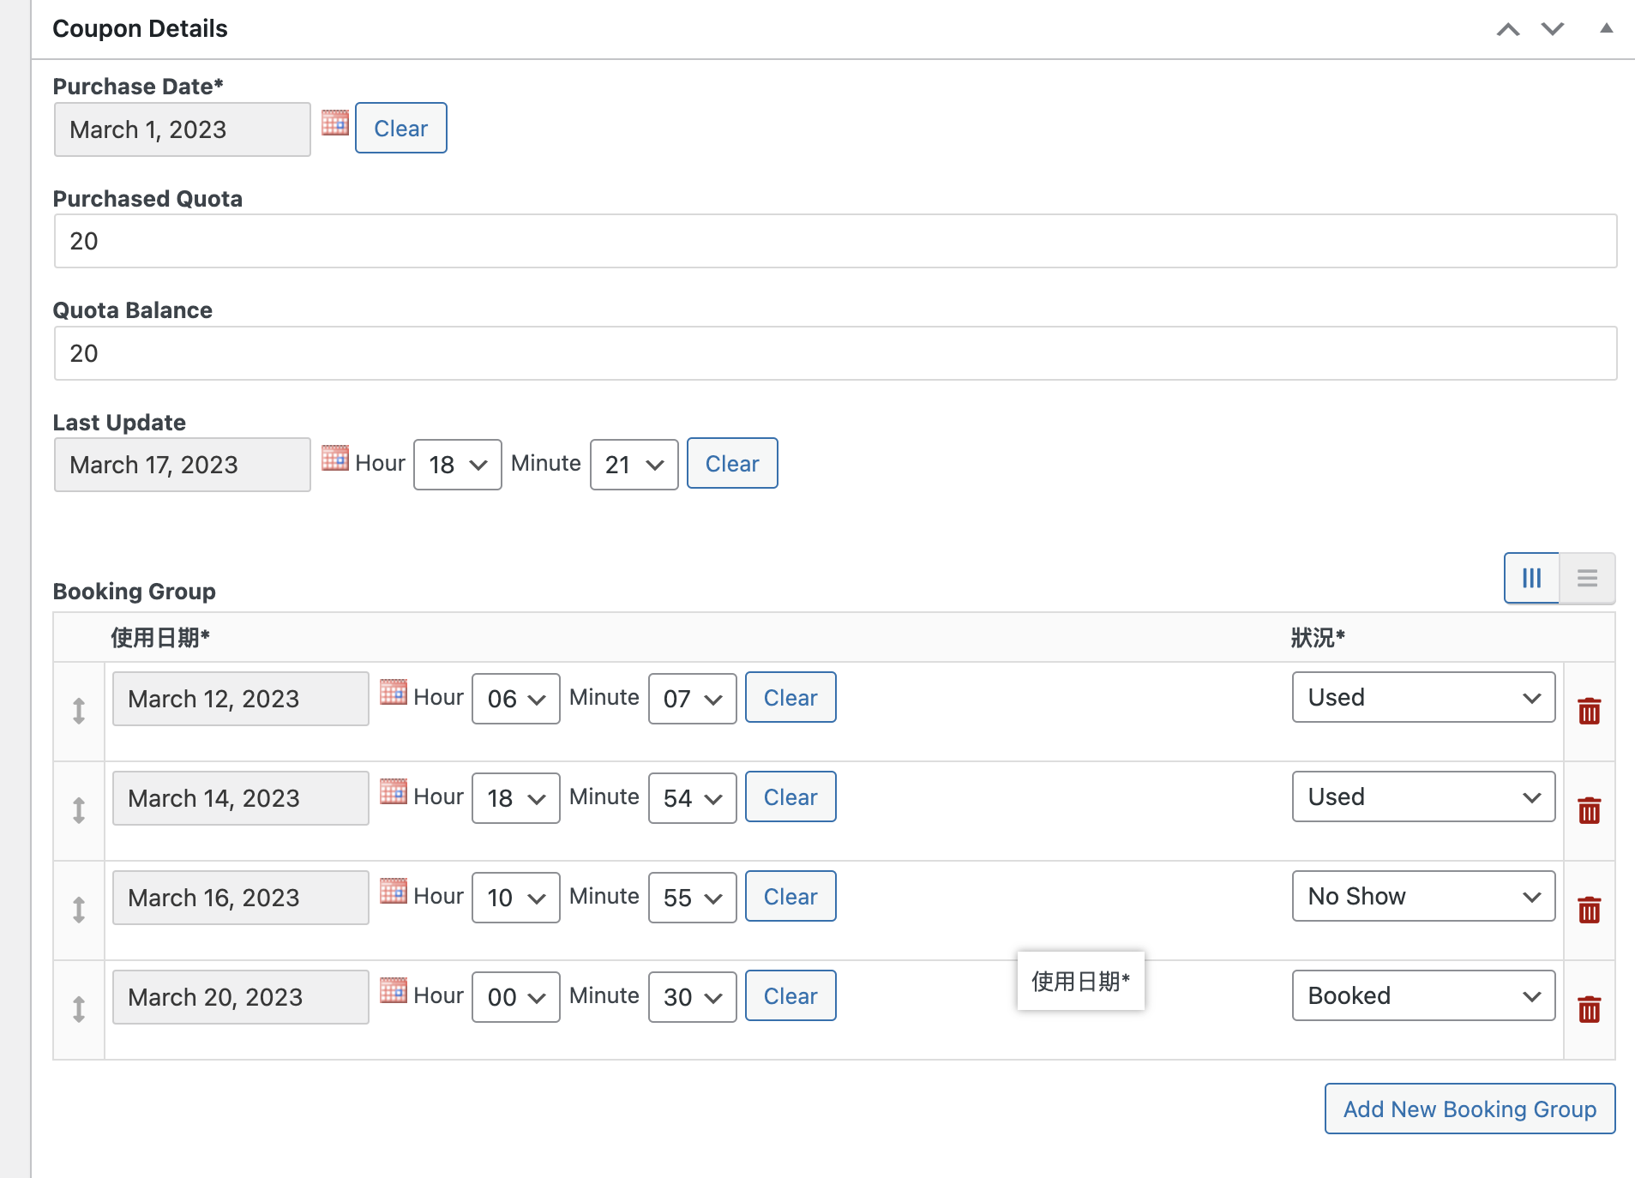The height and width of the screenshot is (1178, 1635).
Task: Delete the March 14, 2023 booking row
Action: 1590,810
